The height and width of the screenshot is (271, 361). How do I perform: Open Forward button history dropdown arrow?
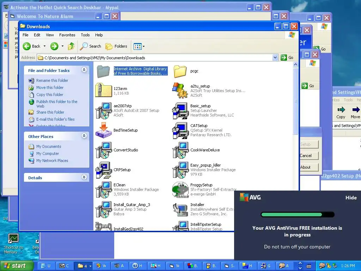(62, 46)
